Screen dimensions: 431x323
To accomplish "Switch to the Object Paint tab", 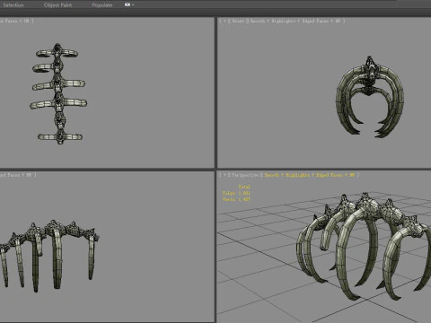I will click(57, 4).
